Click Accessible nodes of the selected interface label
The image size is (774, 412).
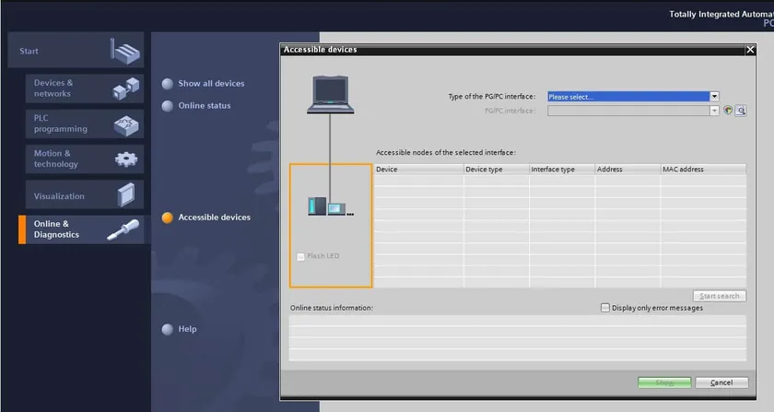coord(446,153)
